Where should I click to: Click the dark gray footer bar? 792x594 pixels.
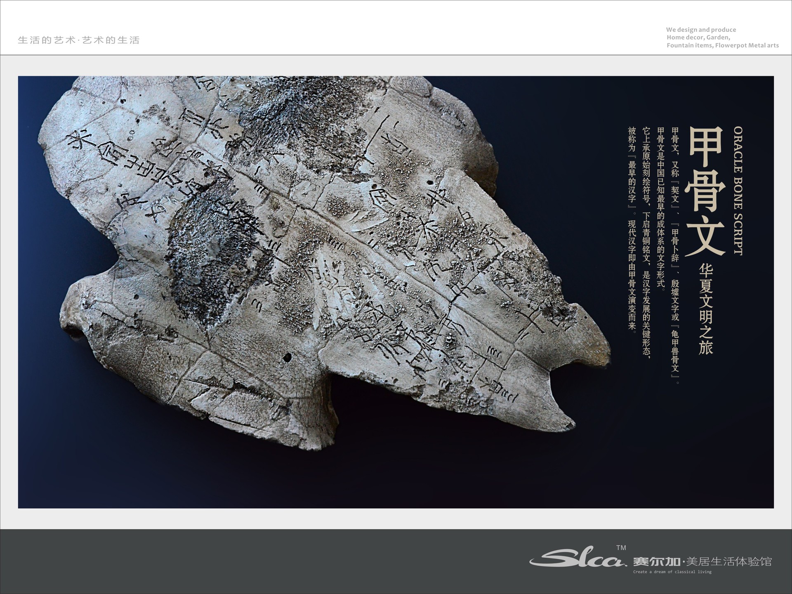[247, 561]
